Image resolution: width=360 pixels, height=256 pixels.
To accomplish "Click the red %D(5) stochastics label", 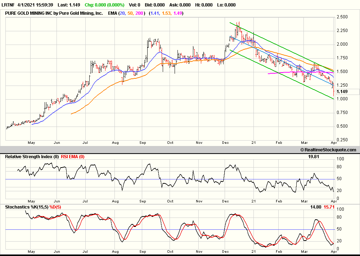I will (56, 207).
